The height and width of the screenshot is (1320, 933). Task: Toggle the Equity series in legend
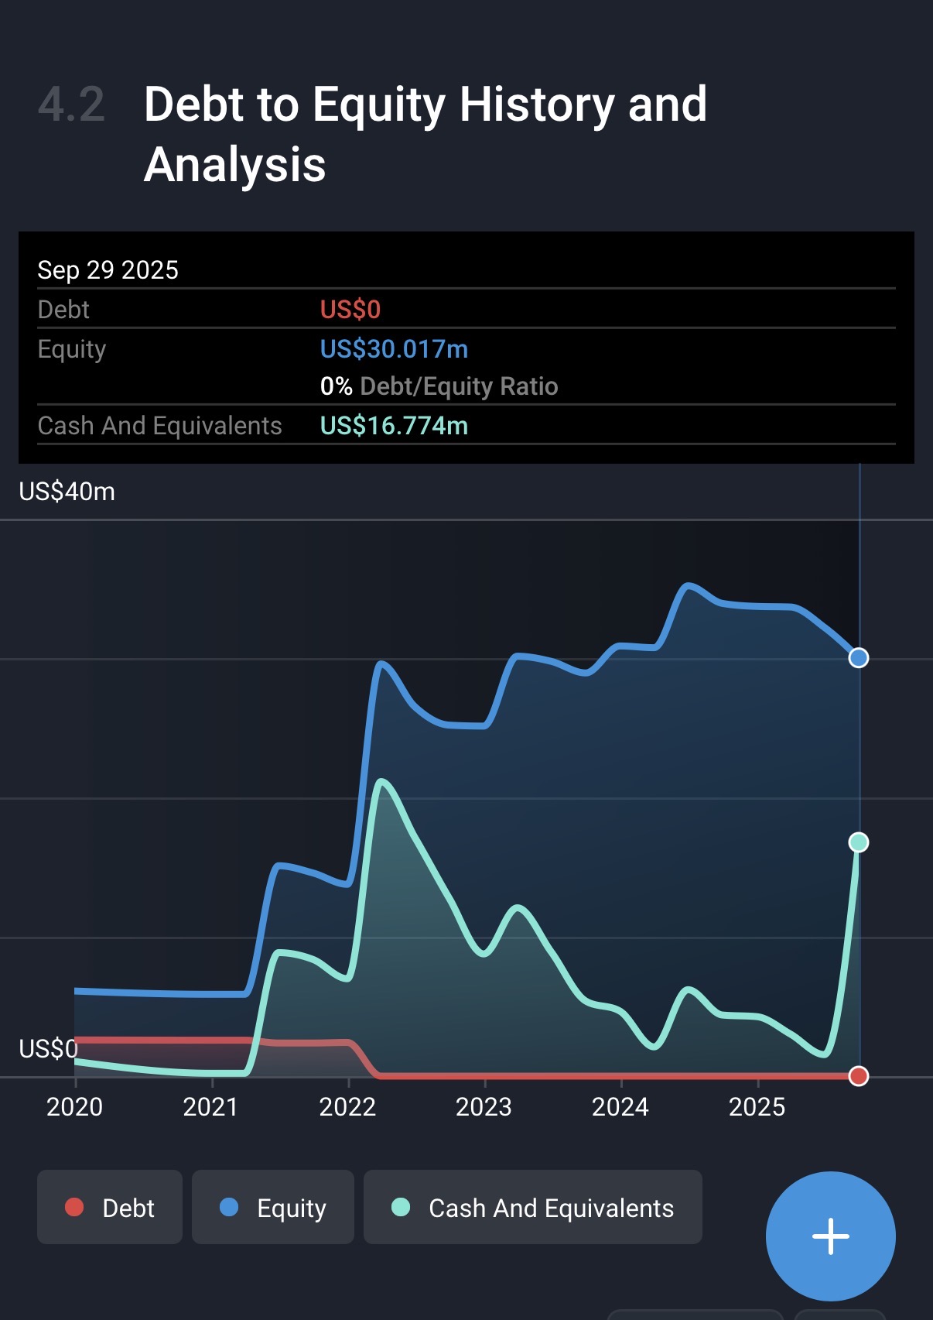click(x=272, y=1207)
